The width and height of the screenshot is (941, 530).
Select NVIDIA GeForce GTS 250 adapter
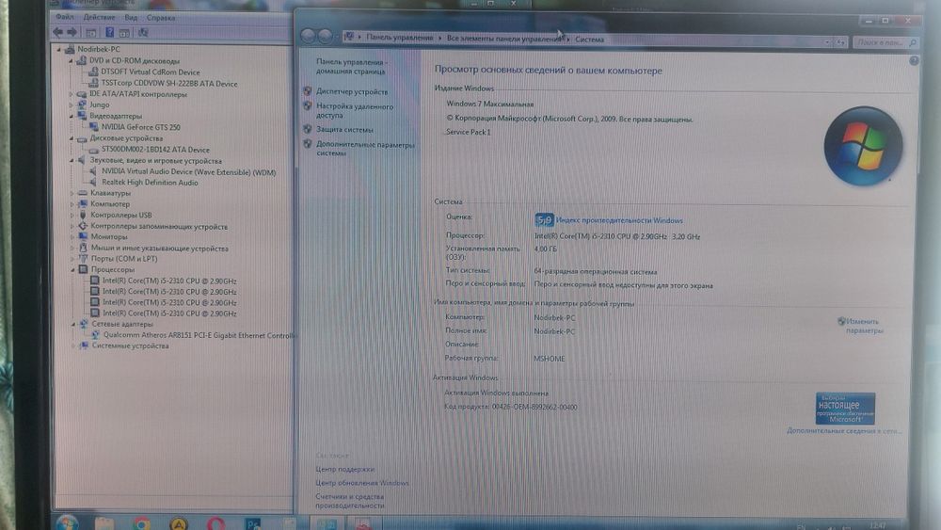point(140,127)
